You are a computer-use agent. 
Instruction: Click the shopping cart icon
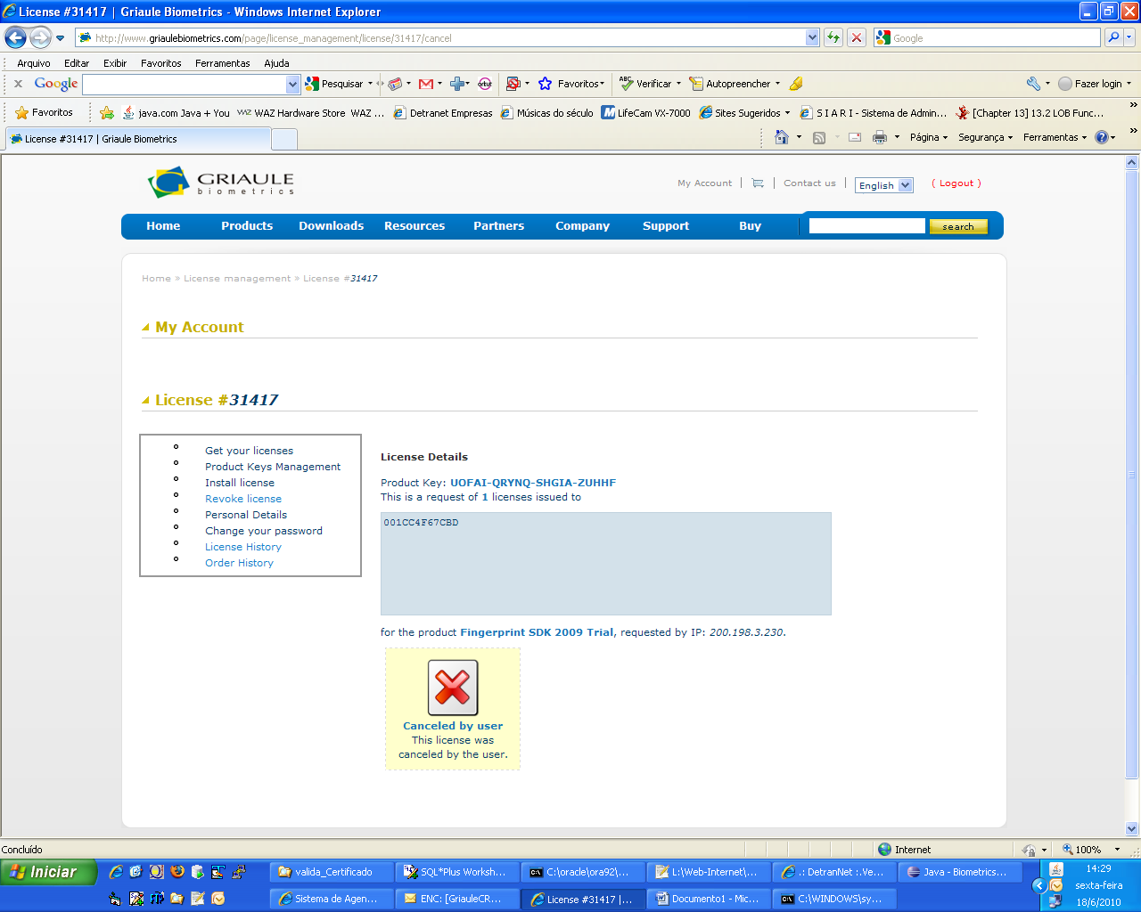tap(758, 183)
